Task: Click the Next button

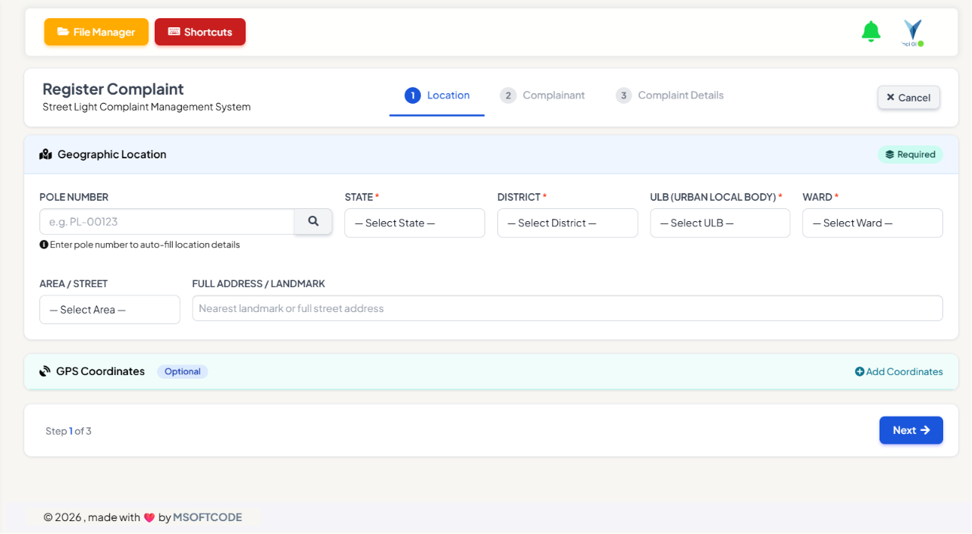Action: pyautogui.click(x=911, y=430)
